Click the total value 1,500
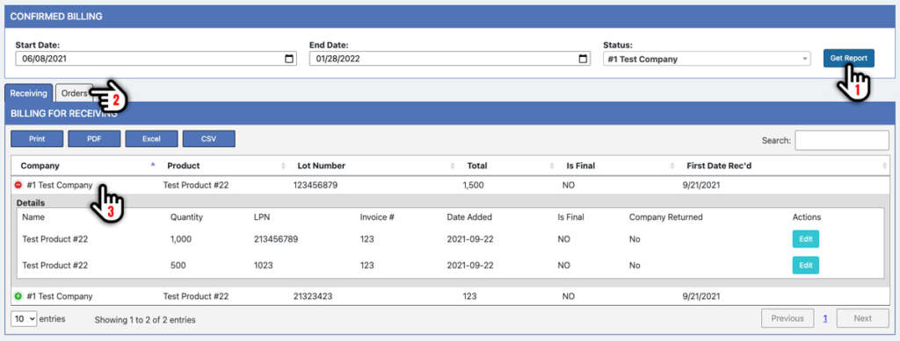The width and height of the screenshot is (900, 341). coord(474,185)
